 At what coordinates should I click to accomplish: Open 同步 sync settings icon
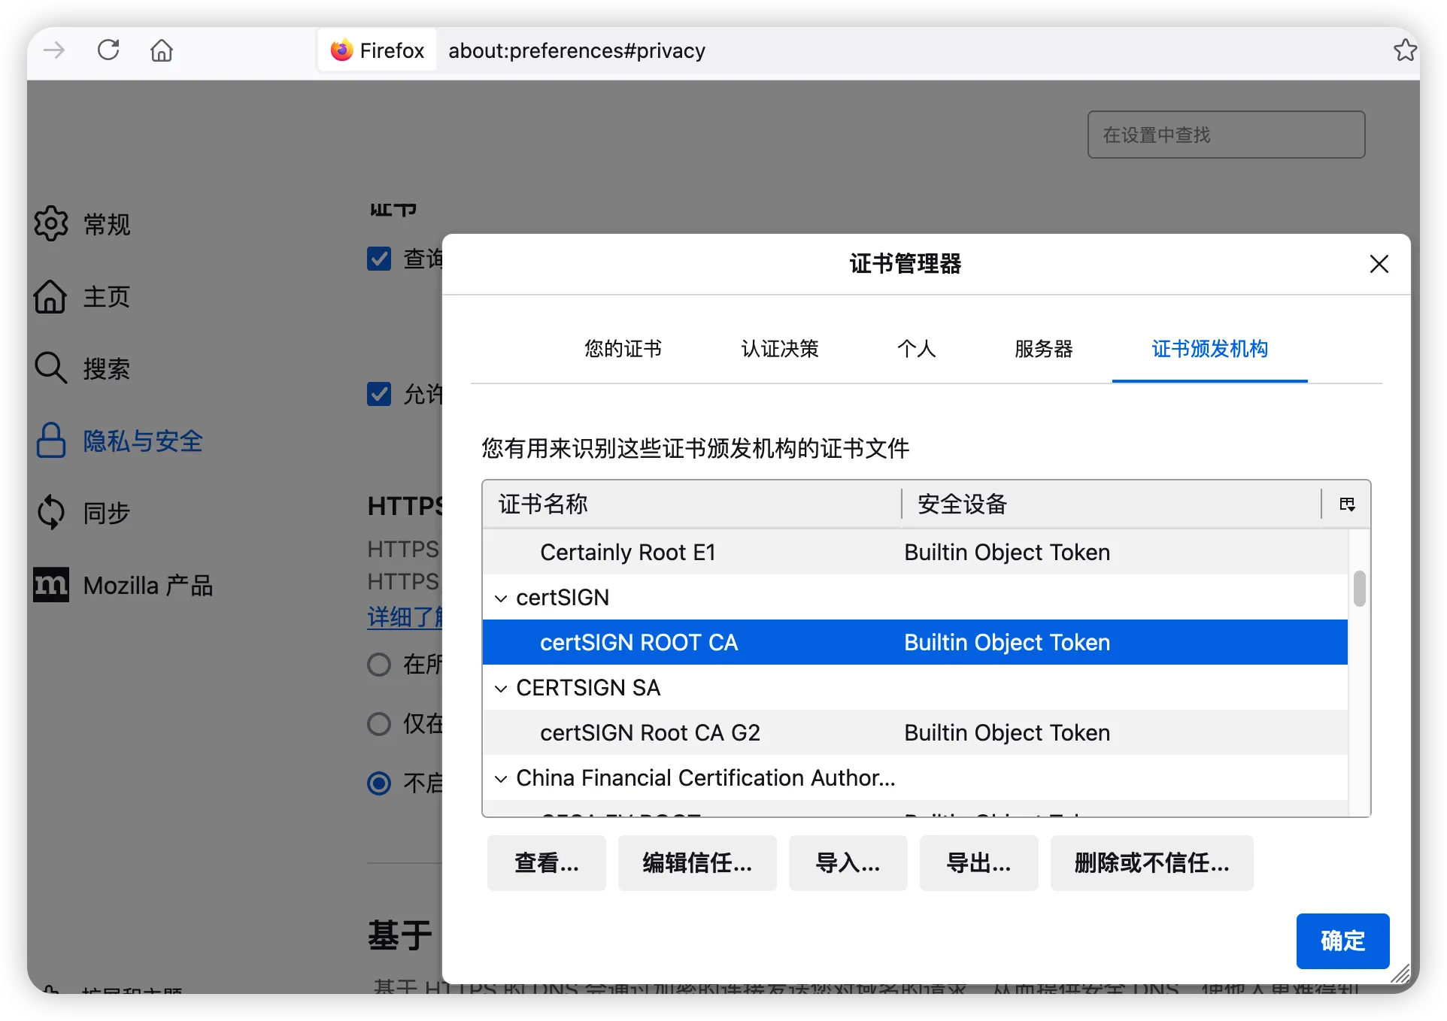(51, 512)
